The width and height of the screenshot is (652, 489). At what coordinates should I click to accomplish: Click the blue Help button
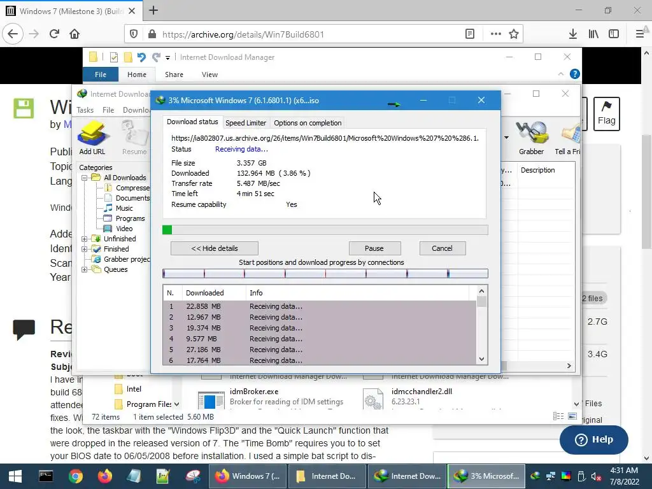coord(593,439)
